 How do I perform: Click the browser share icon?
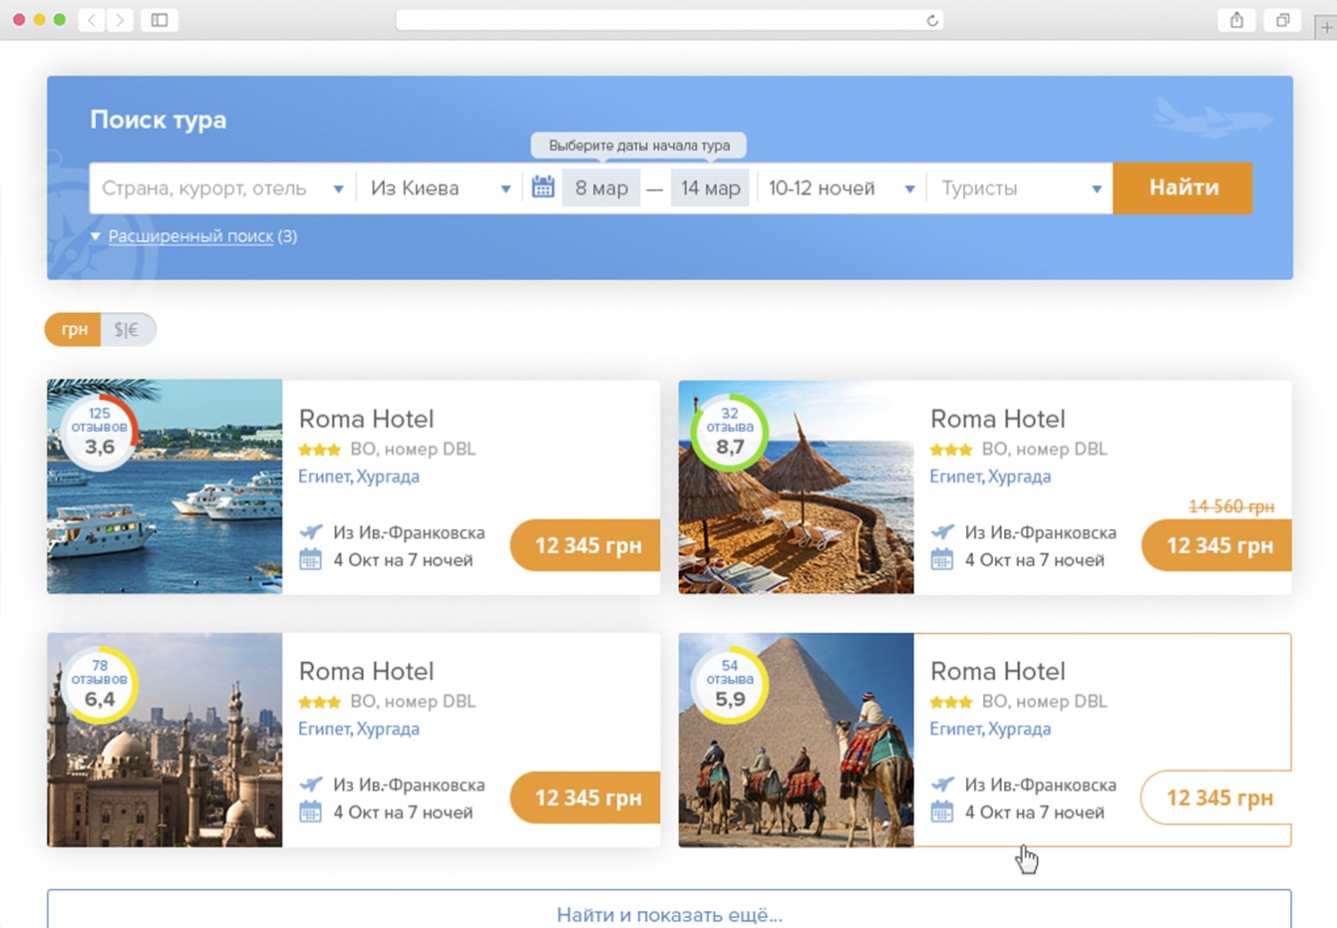pyautogui.click(x=1236, y=20)
